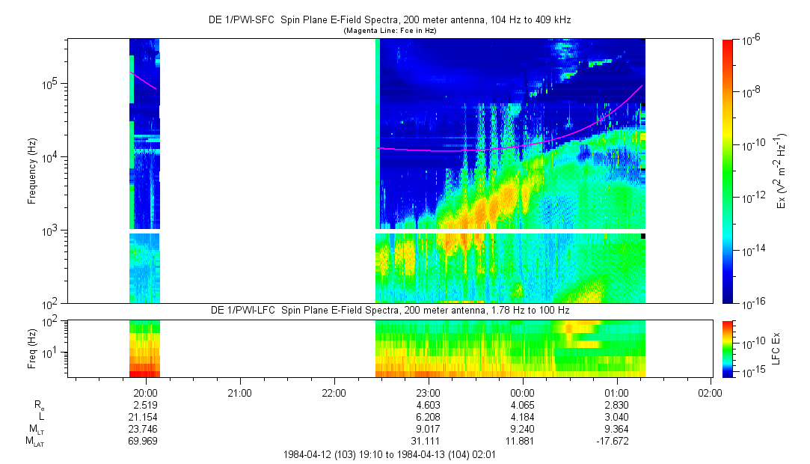Click the 10^-6 colorbar tick label
Image resolution: width=810 pixels, height=464 pixels.
coord(752,40)
